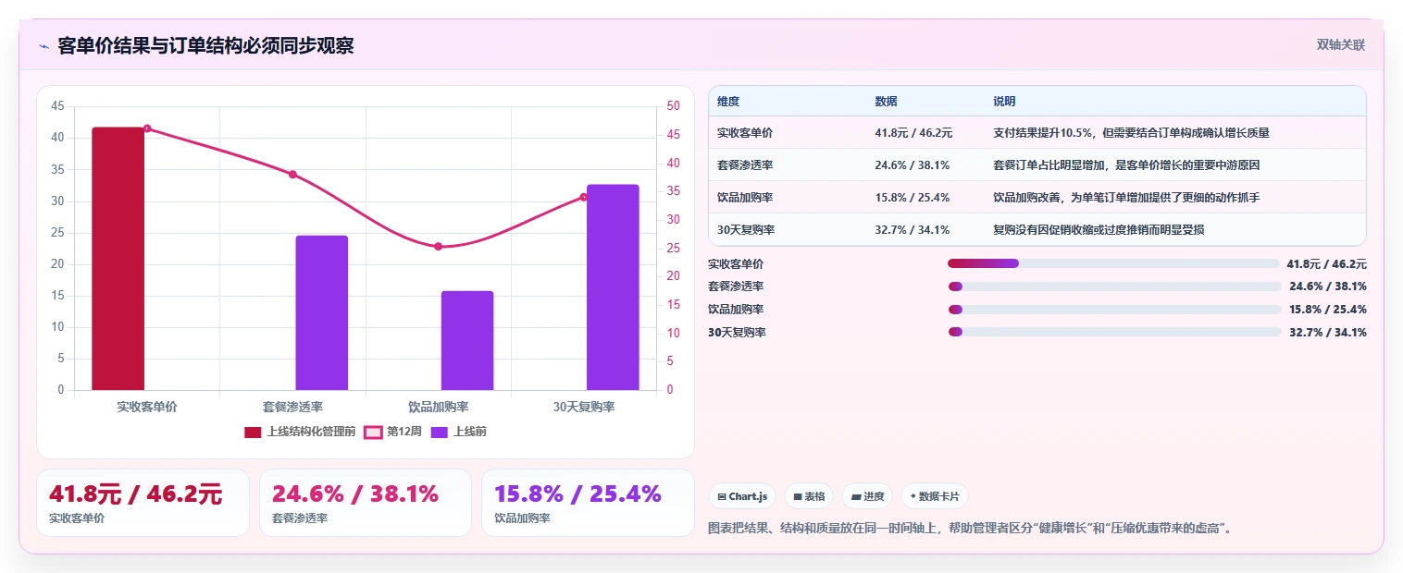
Task: Open the 41.8元 / 46.2元 KPI card
Action: (x=143, y=503)
